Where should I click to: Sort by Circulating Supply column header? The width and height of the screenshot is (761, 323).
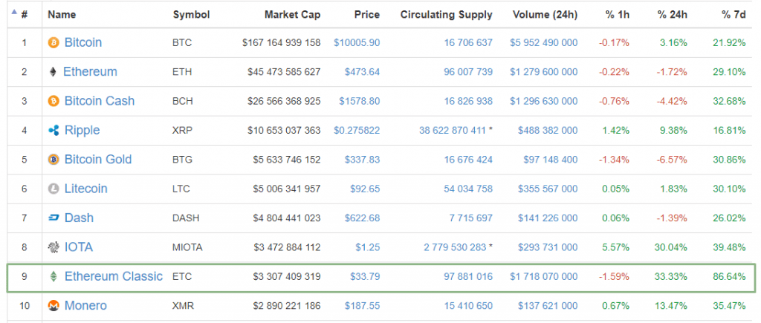click(x=446, y=14)
